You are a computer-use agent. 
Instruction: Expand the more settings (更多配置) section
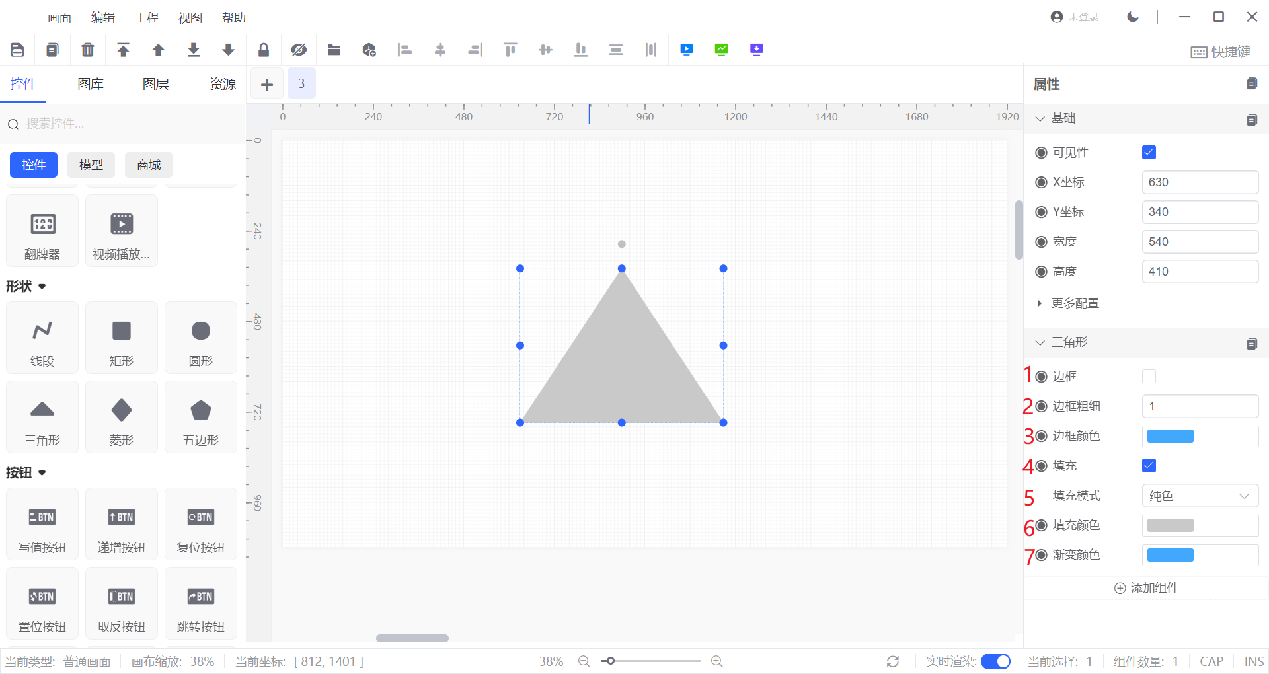coord(1075,303)
